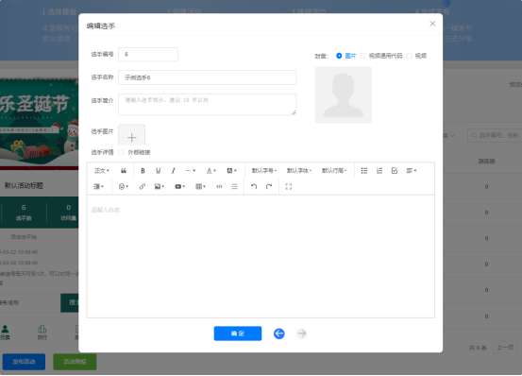The height and width of the screenshot is (376, 522).
Task: Switch the editor to fullscreen mode
Action: [x=289, y=186]
